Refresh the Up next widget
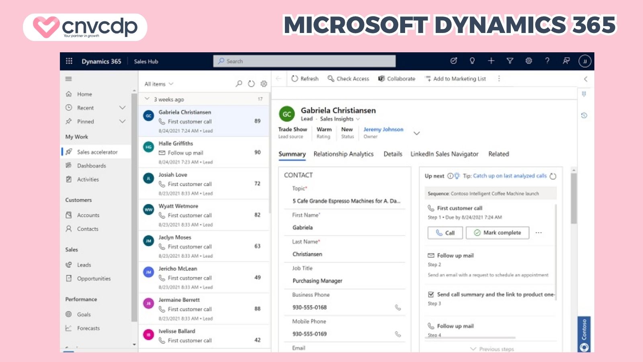Viewport: 643px width, 362px height. 553,176
